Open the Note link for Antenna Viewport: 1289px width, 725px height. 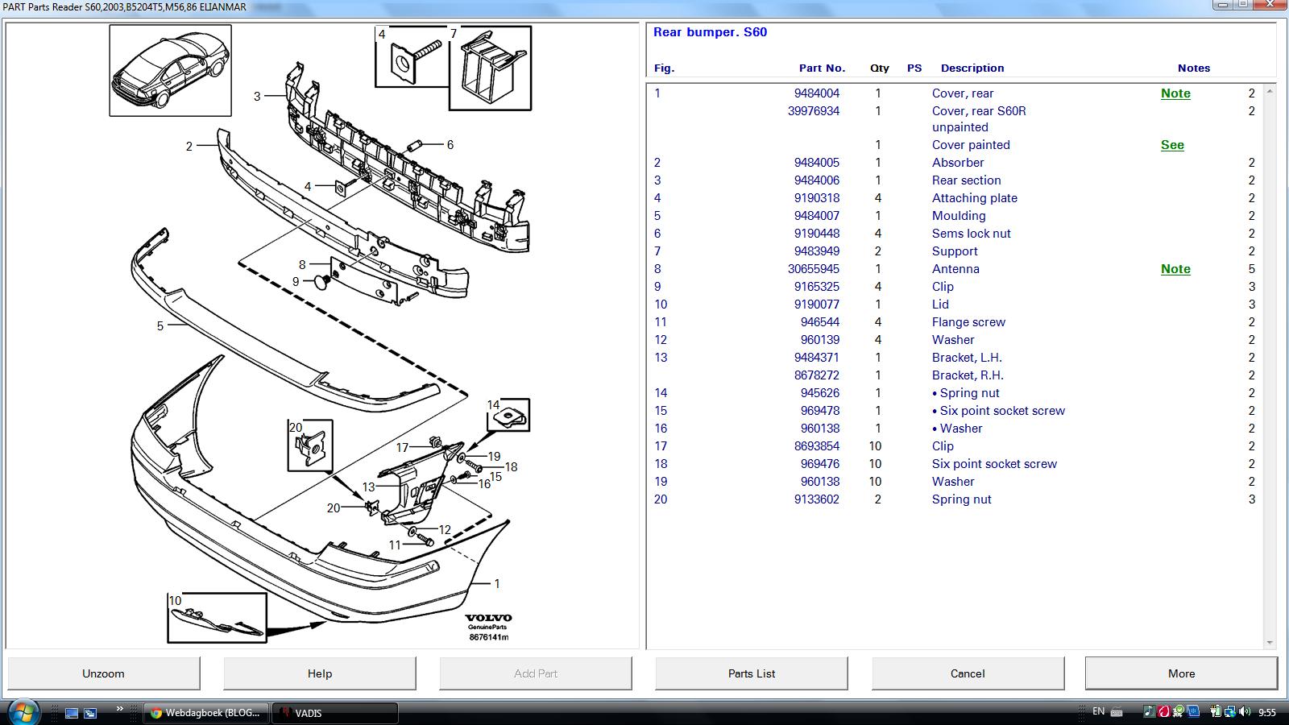point(1175,269)
